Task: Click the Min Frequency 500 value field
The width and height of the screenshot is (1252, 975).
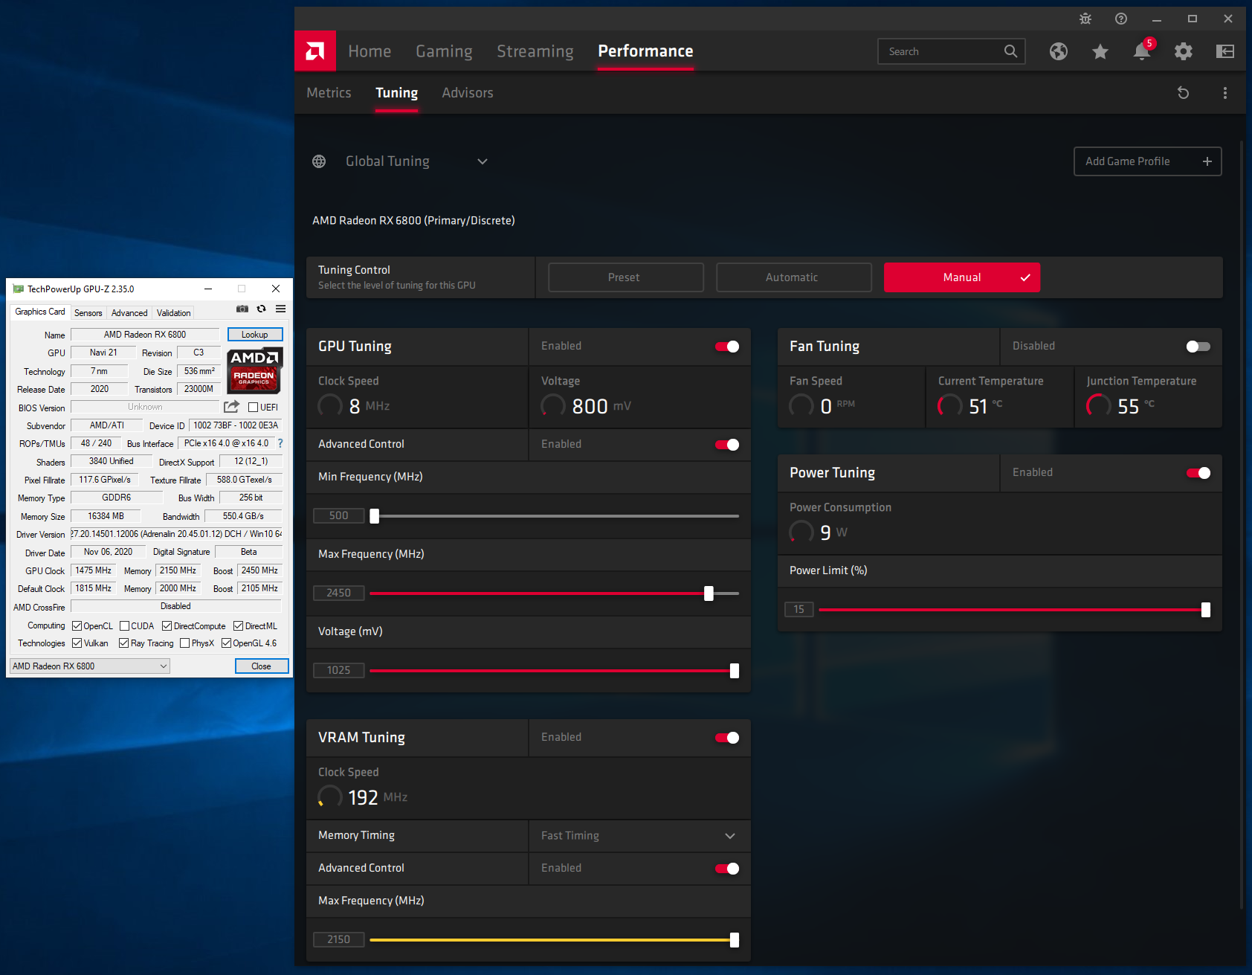Action: (x=338, y=516)
